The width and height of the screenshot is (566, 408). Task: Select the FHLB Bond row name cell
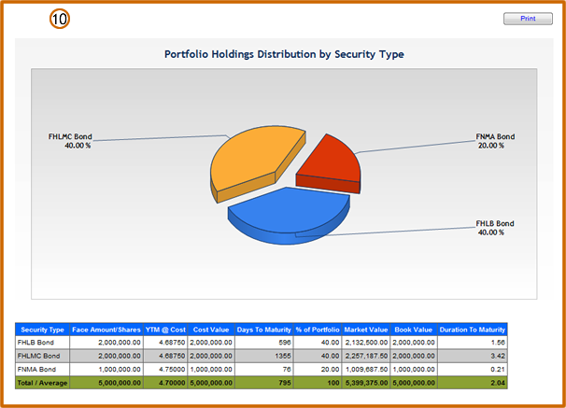click(42, 343)
